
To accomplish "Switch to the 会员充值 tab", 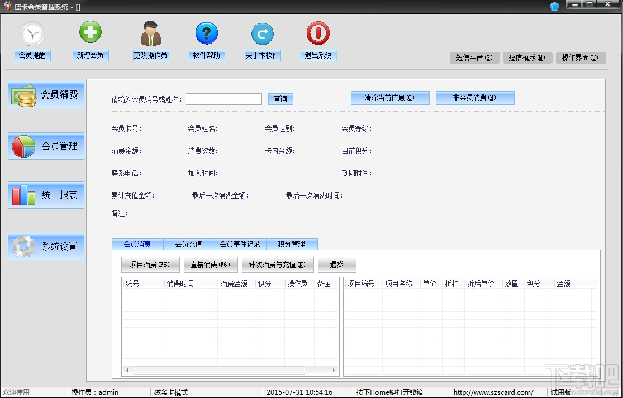I will pos(189,244).
